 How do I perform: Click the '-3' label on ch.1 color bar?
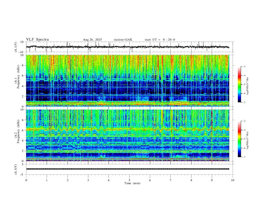(244, 66)
